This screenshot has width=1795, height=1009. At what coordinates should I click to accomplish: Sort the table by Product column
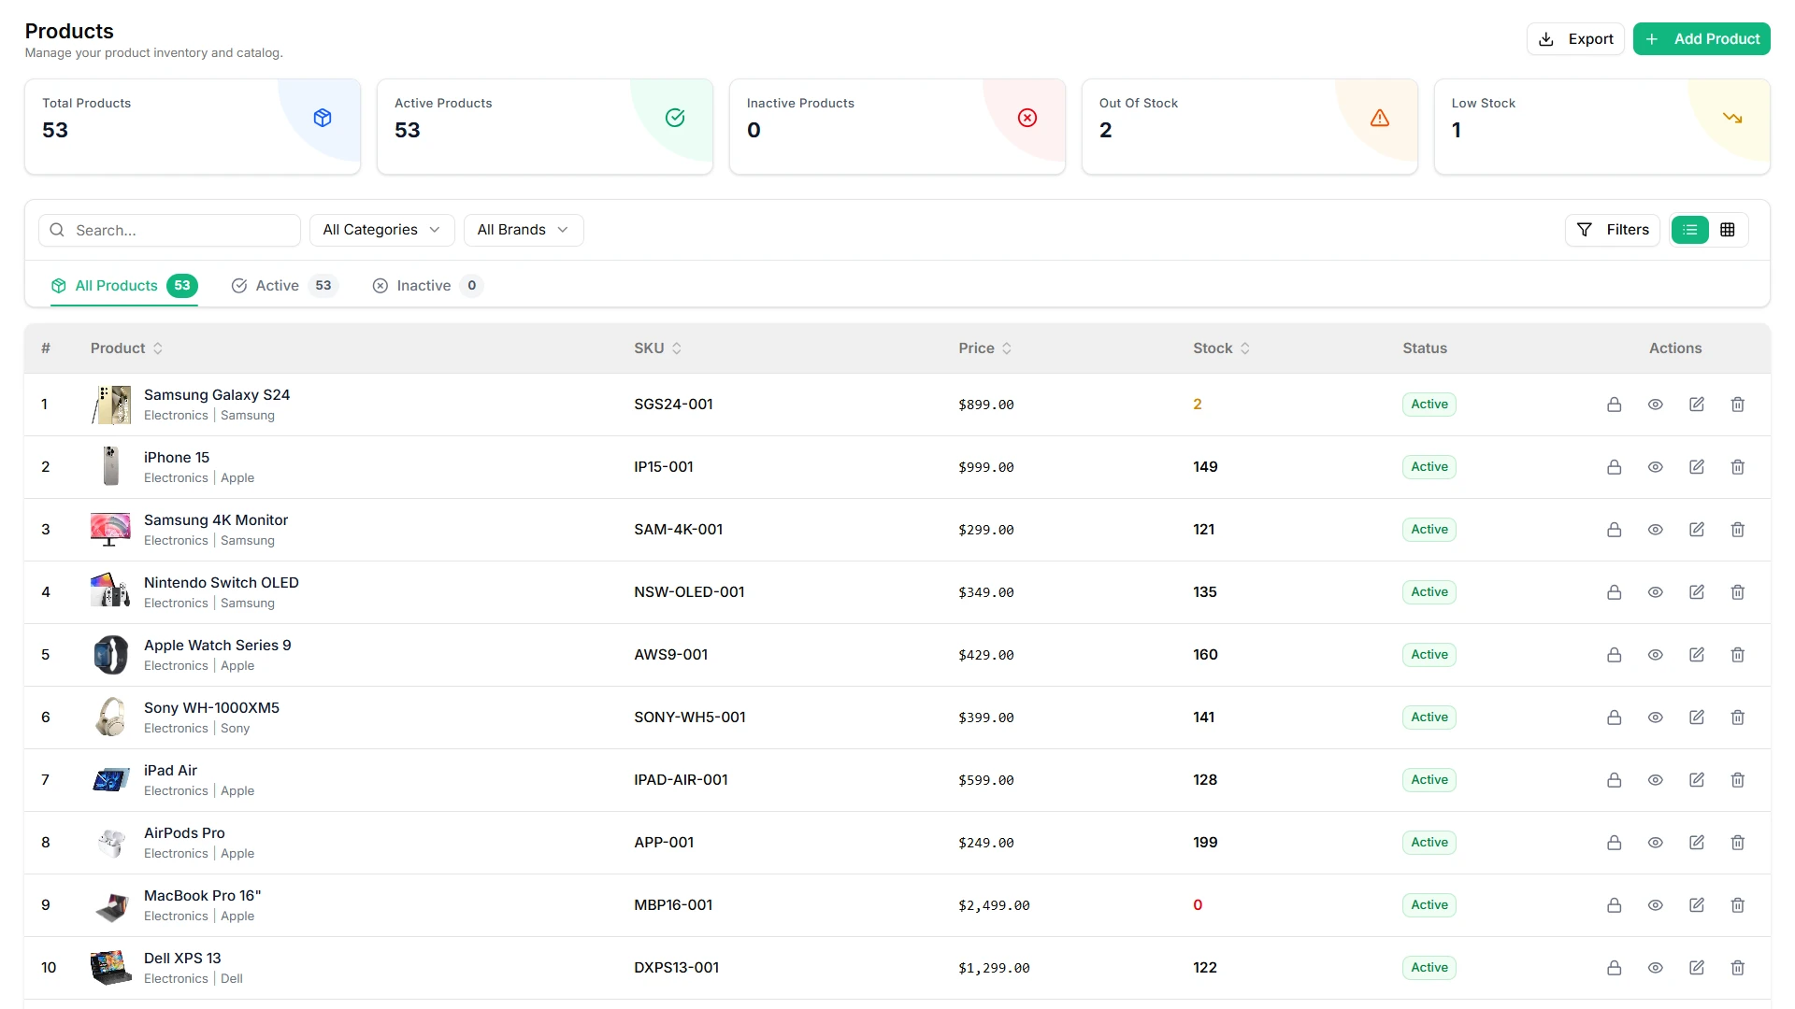pos(127,348)
